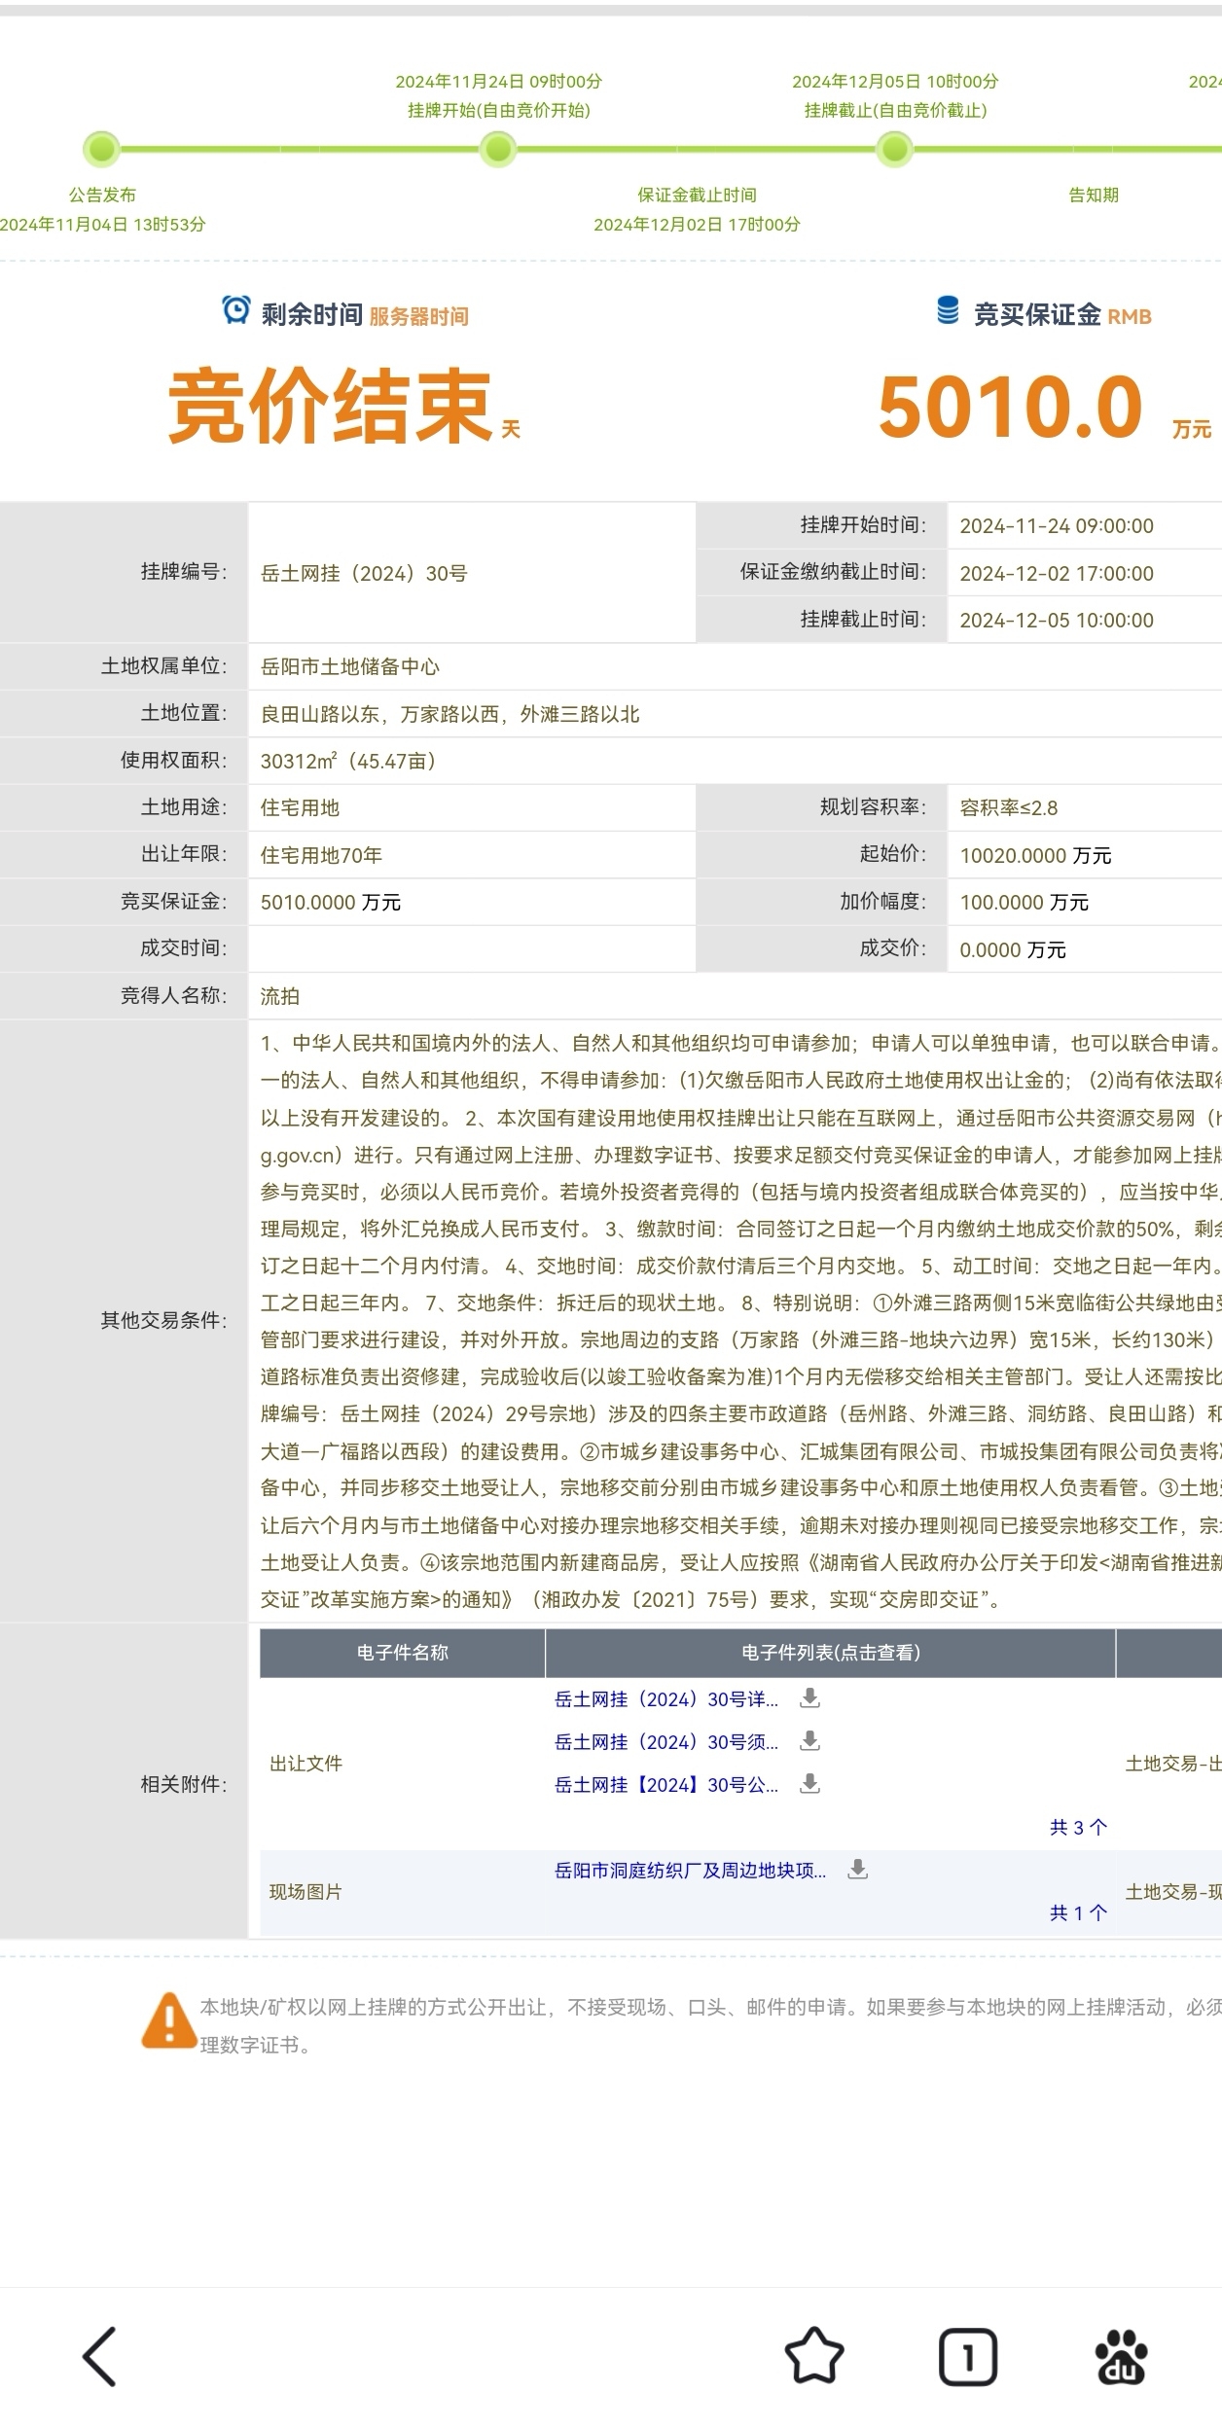Screen dimensions: 1222x2428
Task: Select the 挂牌截止 timeline node
Action: click(894, 150)
